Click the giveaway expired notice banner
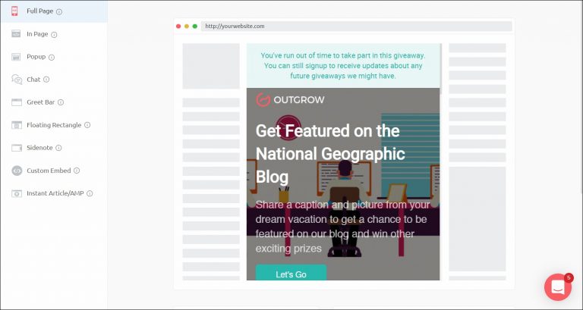This screenshot has height=310, width=583. pos(342,65)
